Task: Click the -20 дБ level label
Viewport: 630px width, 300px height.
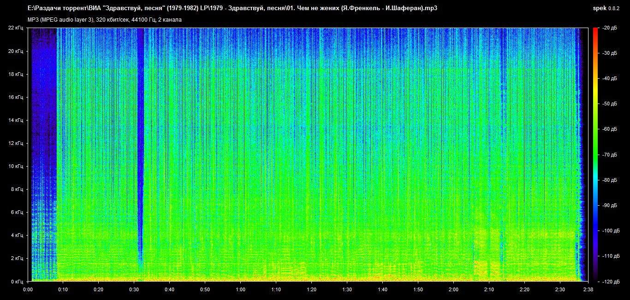Action: pos(610,28)
